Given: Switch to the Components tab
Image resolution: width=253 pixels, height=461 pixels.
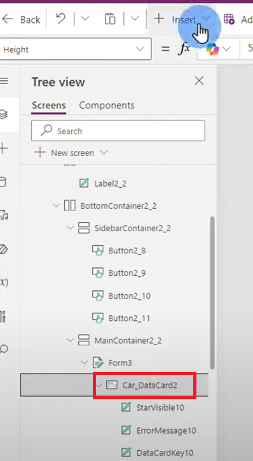Looking at the screenshot, I should tap(107, 105).
